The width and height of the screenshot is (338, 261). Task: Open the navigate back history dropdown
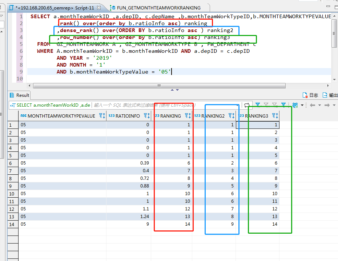tap(320, 105)
